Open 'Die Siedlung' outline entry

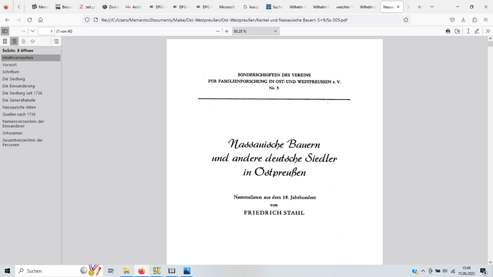[14, 79]
